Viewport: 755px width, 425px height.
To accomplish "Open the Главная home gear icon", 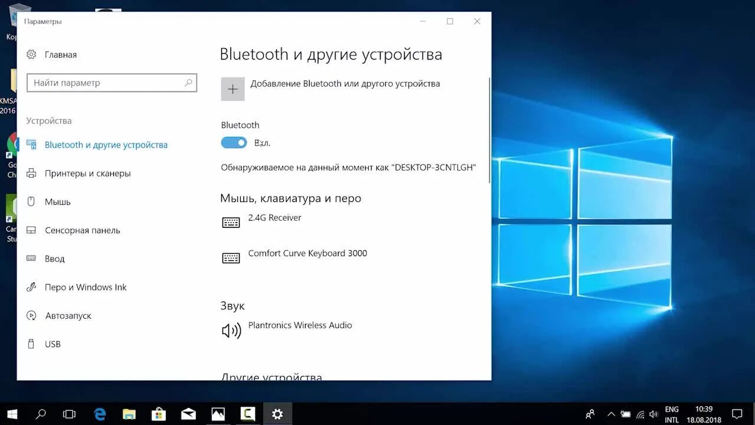I will 31,54.
